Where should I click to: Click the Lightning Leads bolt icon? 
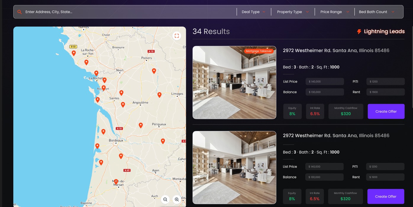(359, 32)
